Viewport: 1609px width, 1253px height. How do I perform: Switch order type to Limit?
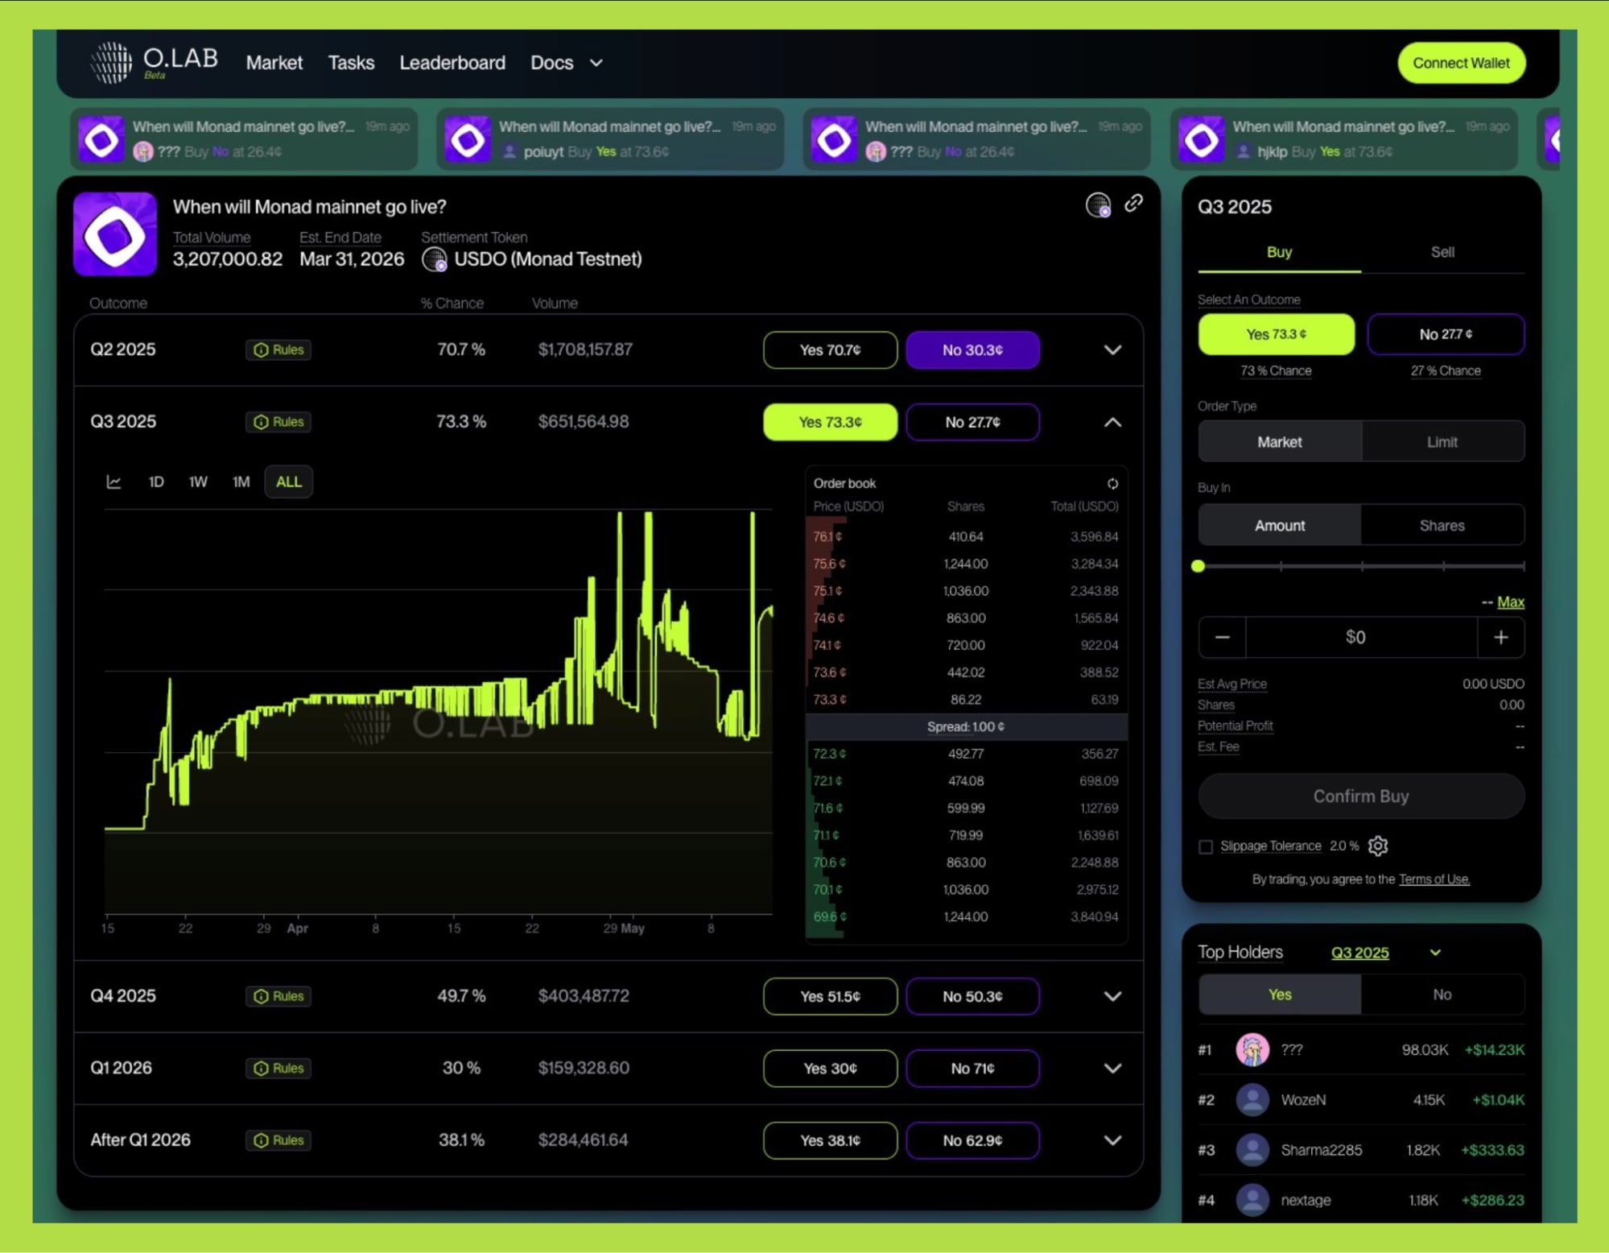click(x=1442, y=441)
